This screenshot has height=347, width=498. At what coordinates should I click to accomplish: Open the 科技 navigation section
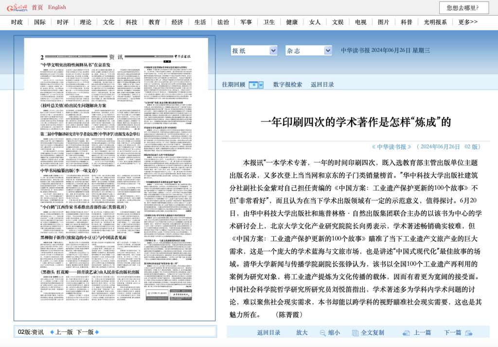131,22
